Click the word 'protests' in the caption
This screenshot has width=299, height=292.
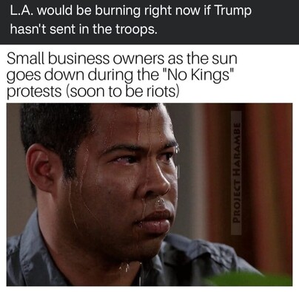tap(34, 92)
